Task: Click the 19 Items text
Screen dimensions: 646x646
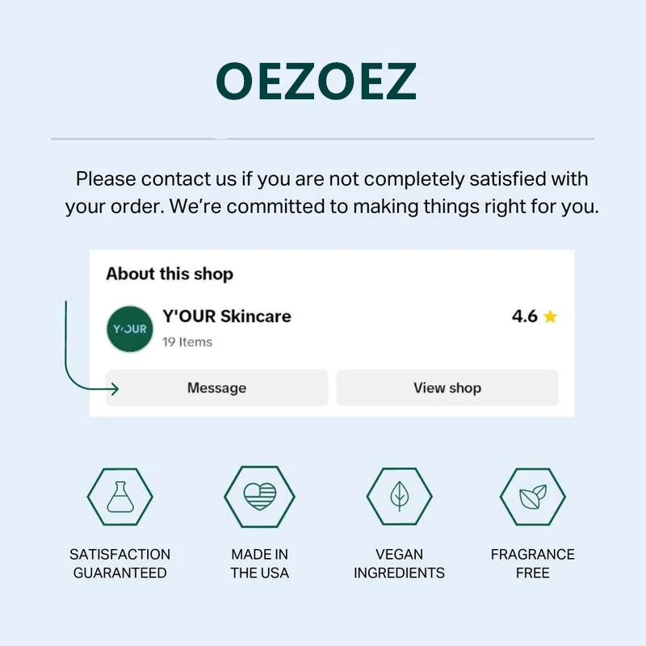Action: coord(187,342)
